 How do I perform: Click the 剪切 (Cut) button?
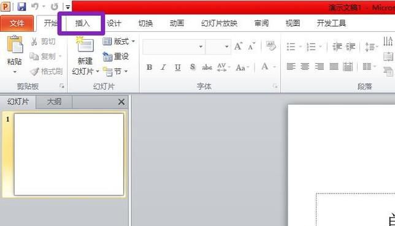43,42
